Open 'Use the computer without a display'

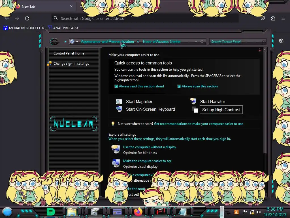(150, 147)
